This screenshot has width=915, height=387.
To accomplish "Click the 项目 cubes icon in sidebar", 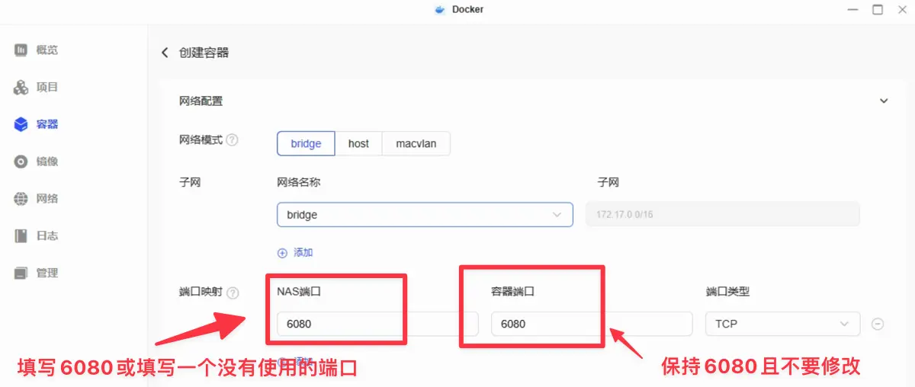I will click(21, 88).
